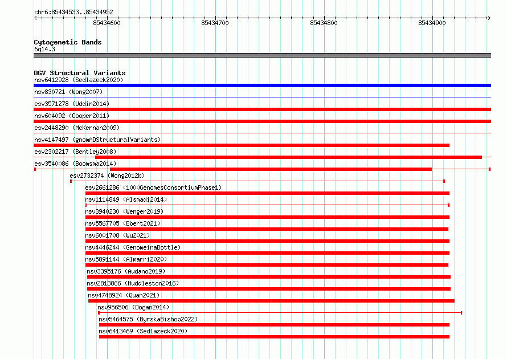Click the nsv6412928 (Sedlazeck2020) variant label
This screenshot has height=359, width=507.
point(79,80)
